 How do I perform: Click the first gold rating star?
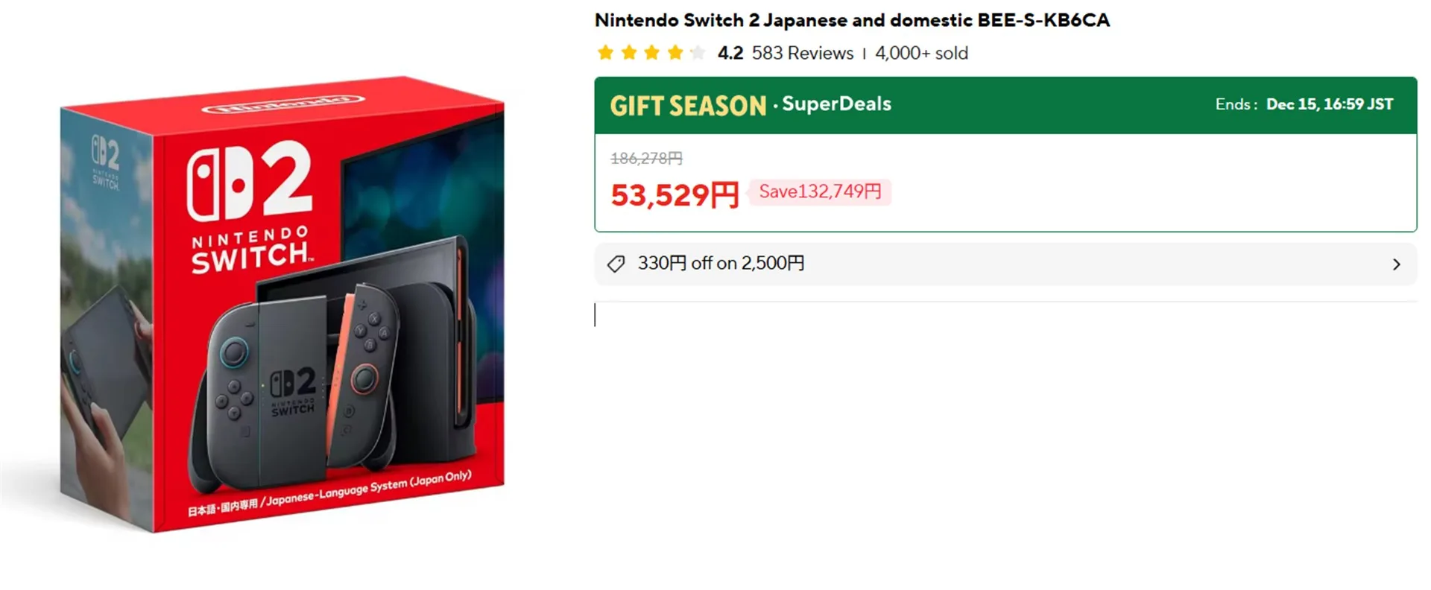tap(606, 53)
